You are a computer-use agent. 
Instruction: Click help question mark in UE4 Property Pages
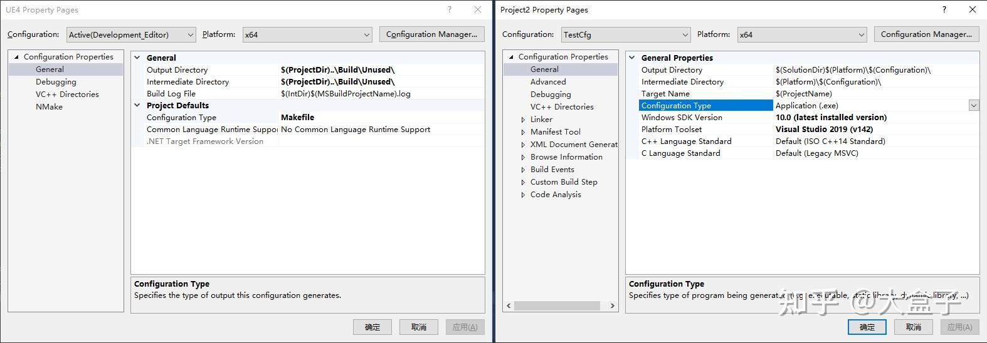pos(449,9)
